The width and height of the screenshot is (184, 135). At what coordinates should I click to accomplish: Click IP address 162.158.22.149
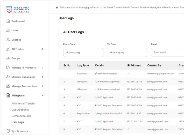(134, 81)
